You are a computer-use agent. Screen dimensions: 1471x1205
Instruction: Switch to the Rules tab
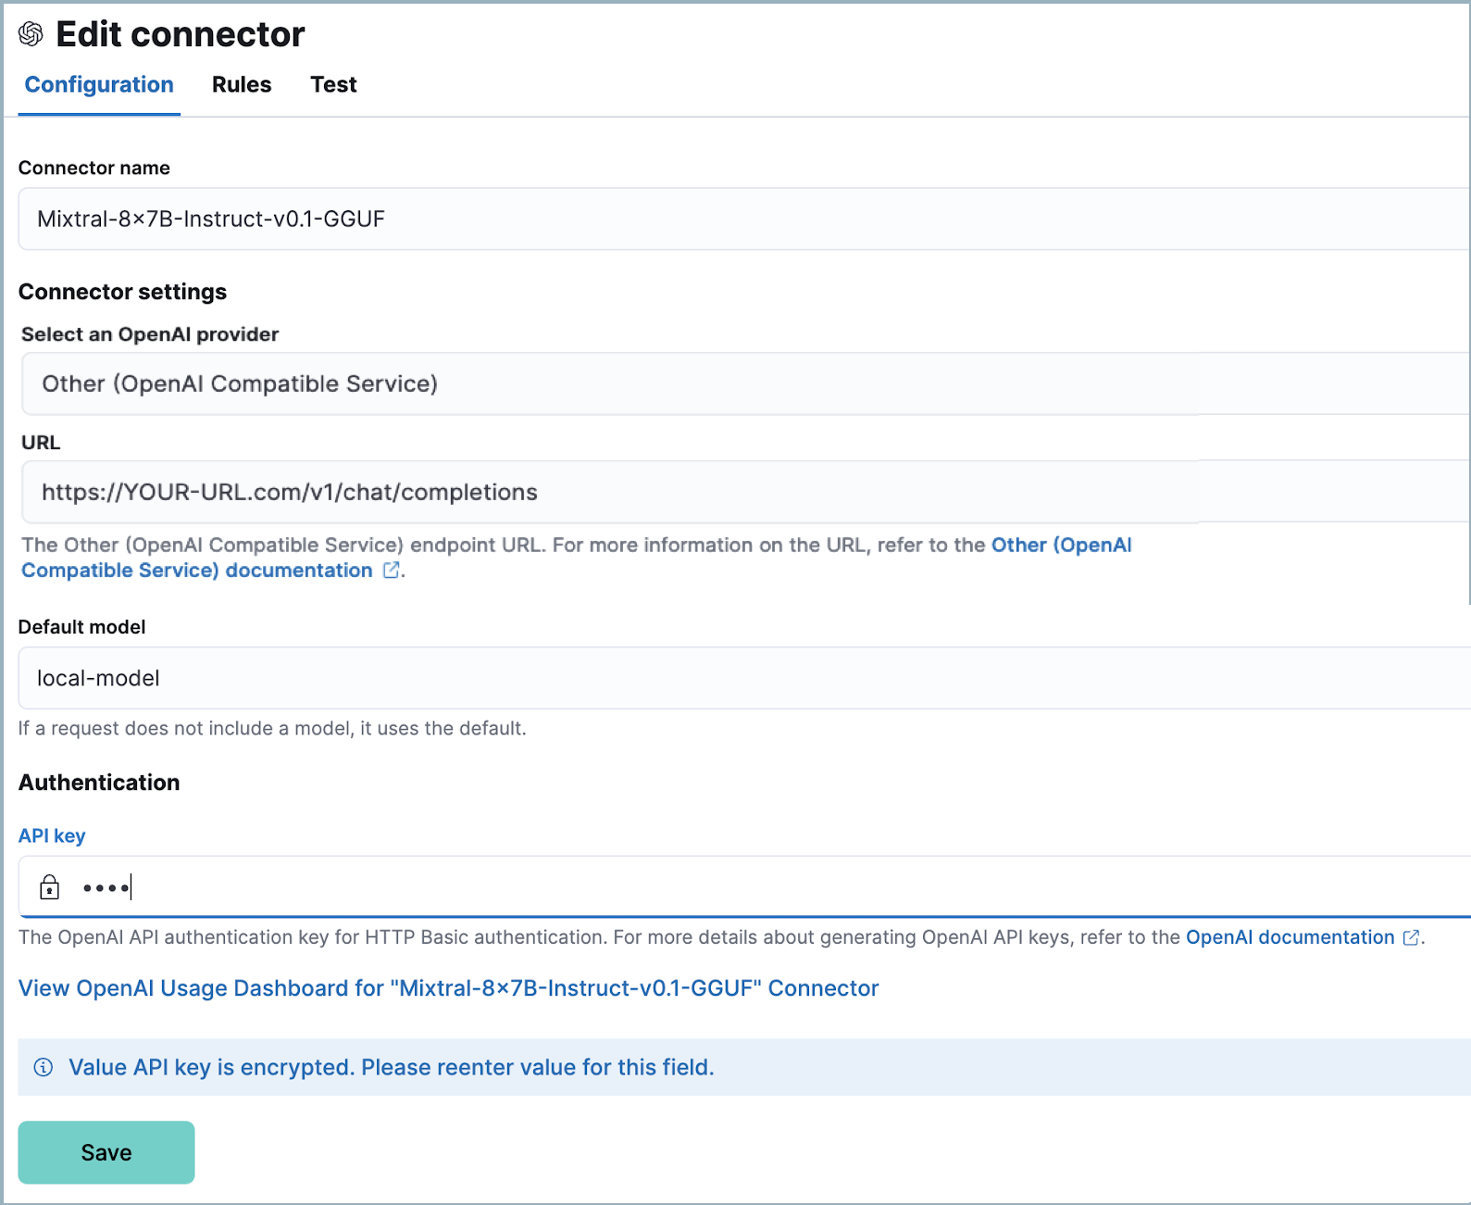point(242,85)
